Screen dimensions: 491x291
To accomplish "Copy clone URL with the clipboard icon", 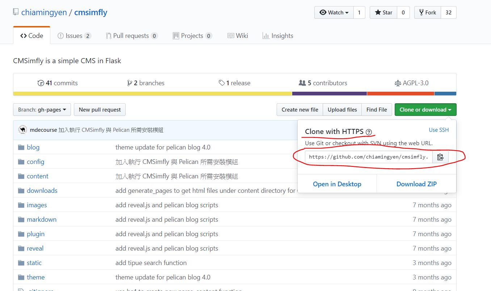I will 440,157.
